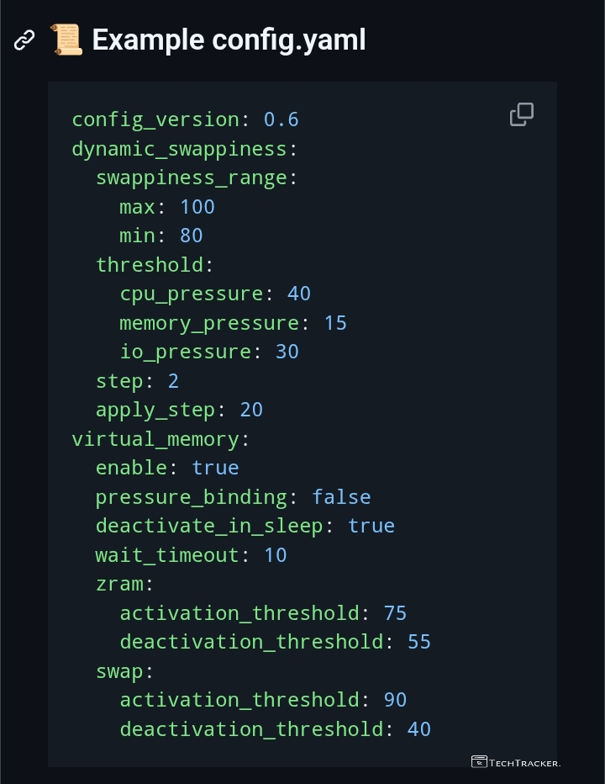Click the apply_step value 20
Image resolution: width=605 pixels, height=784 pixels.
point(251,410)
